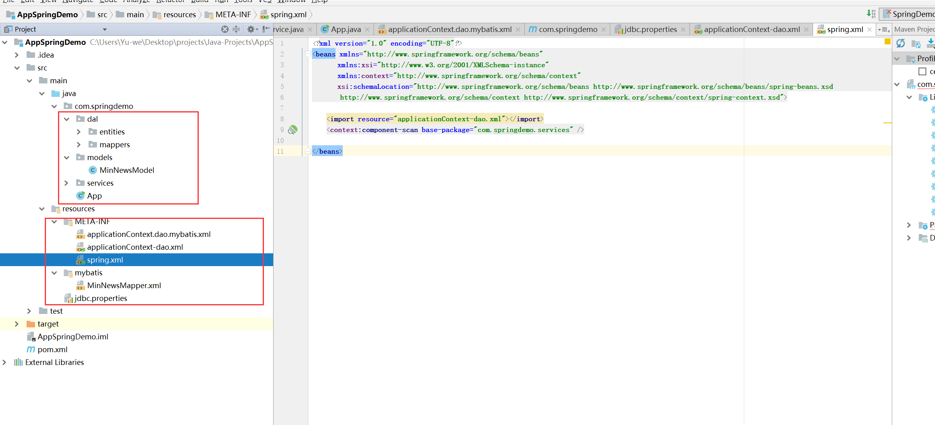Collapse the models package
Viewport: 935px width, 425px height.
(67, 157)
